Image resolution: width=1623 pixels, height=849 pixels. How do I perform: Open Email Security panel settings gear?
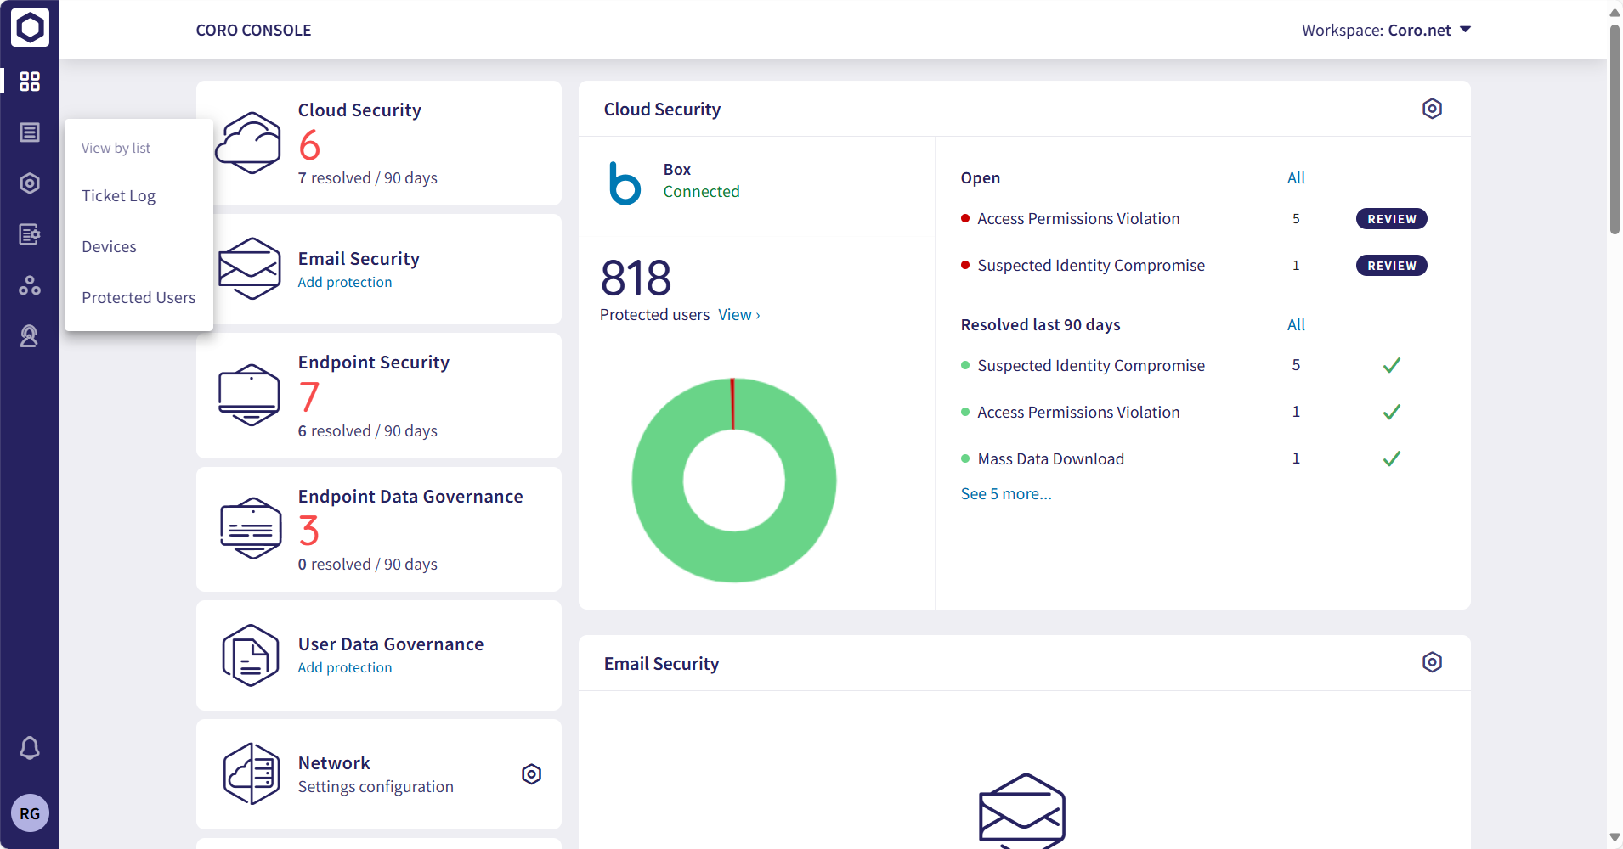coord(1432,662)
